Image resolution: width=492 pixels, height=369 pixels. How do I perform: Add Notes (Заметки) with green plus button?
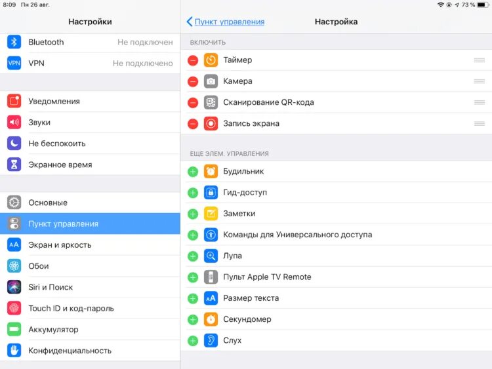[193, 214]
